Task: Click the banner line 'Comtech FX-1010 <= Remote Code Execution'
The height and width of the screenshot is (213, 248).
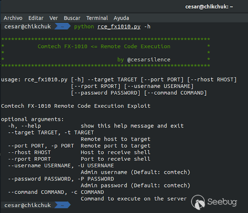Action: coord(104,46)
